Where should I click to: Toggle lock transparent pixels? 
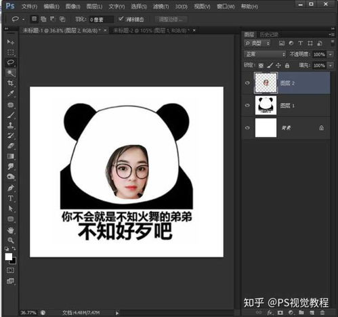(x=261, y=66)
